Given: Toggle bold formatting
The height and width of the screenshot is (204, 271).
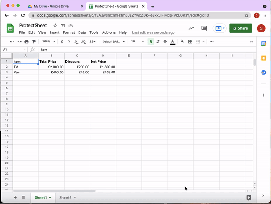Looking at the screenshot, I should (x=151, y=41).
